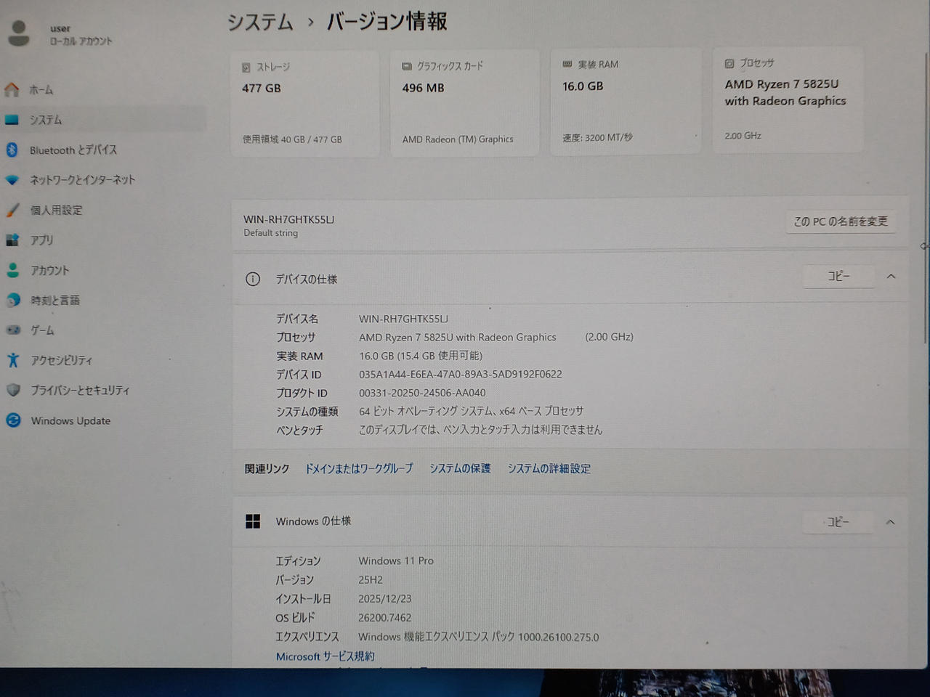Image resolution: width=930 pixels, height=697 pixels.
Task: Click the Bluetooth icon in sidebar
Action: point(12,150)
